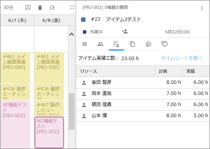
Task: Open the three-dot more options menu
Action: 202,8
